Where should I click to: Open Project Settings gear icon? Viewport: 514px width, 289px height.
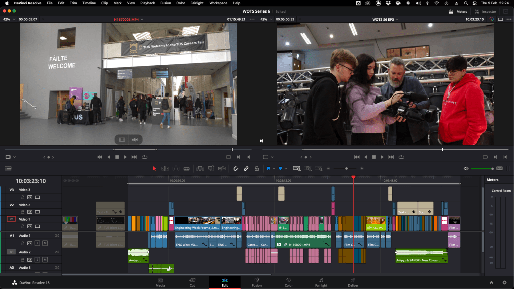click(504, 282)
